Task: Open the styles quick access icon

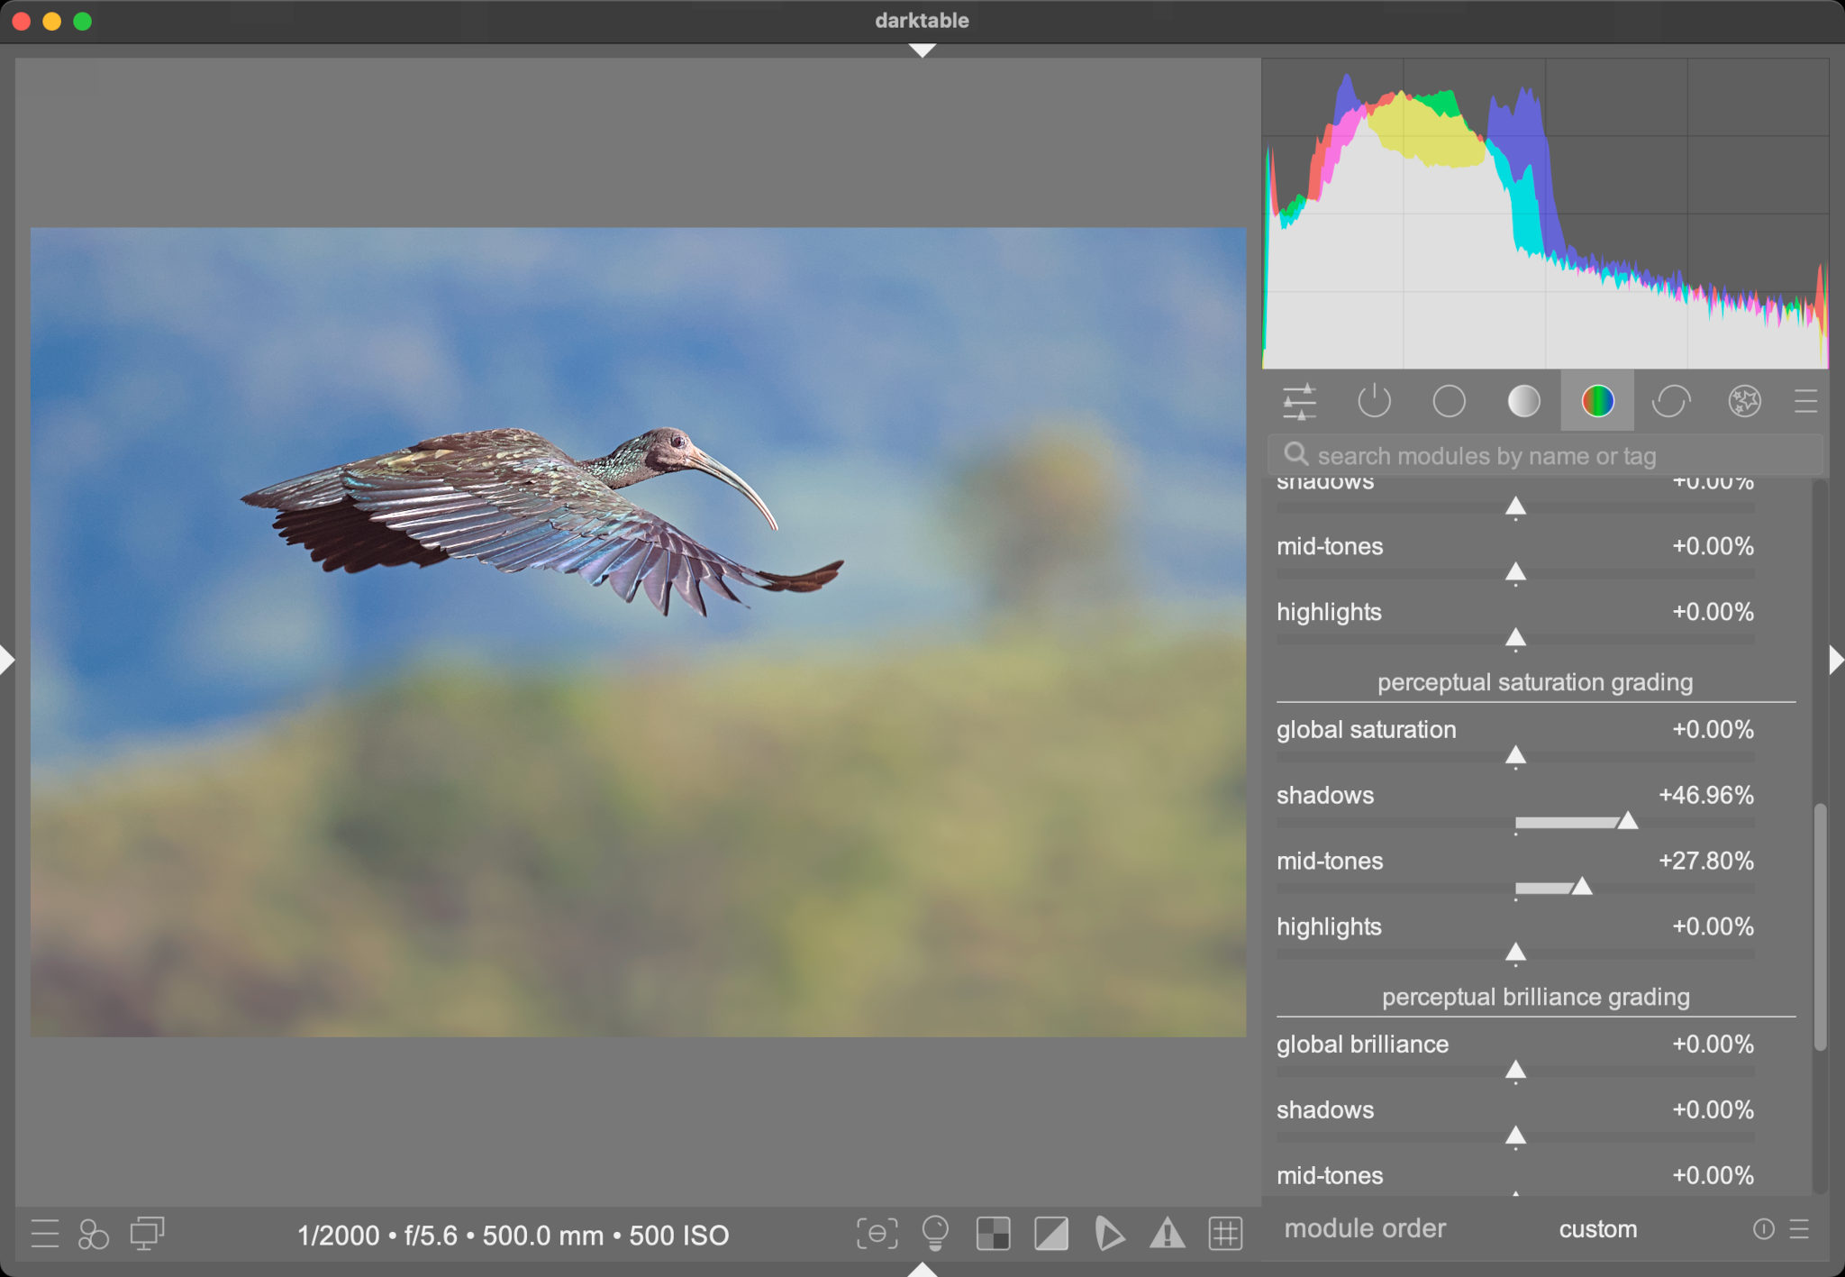Action: [x=94, y=1234]
